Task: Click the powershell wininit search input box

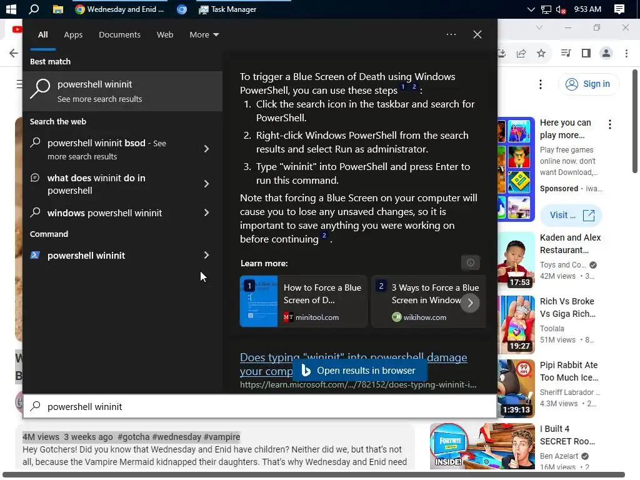Action: (x=259, y=406)
